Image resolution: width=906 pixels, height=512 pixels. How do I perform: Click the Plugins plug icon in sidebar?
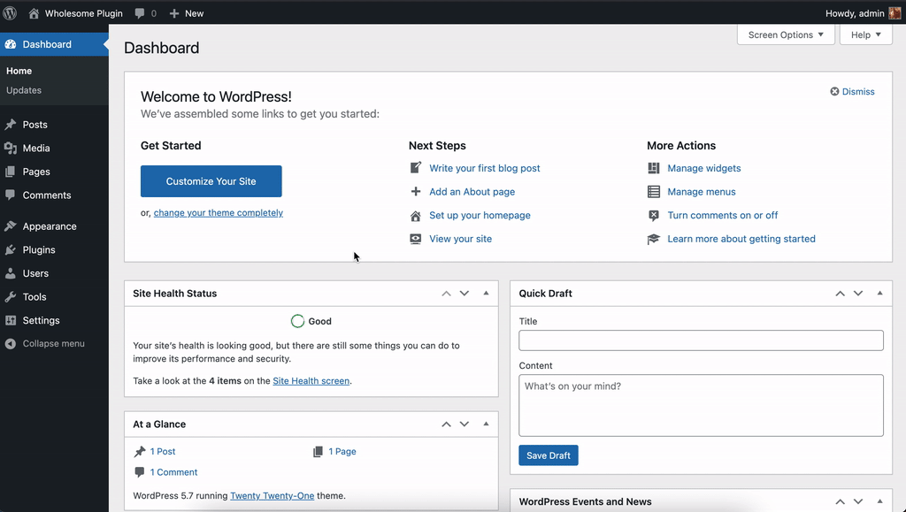pos(11,250)
